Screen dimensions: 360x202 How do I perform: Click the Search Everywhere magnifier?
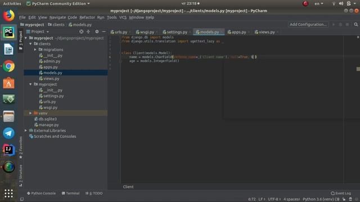356,25
